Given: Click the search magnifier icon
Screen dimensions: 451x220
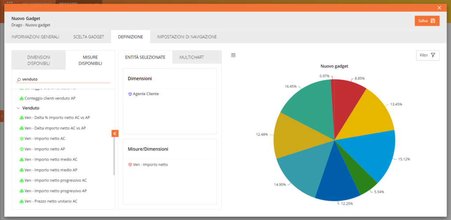Looking at the screenshot, I should [18, 79].
